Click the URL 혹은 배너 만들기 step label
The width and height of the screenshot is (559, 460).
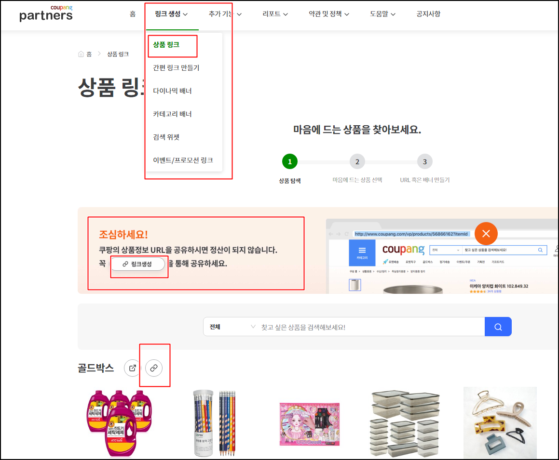[x=424, y=180]
